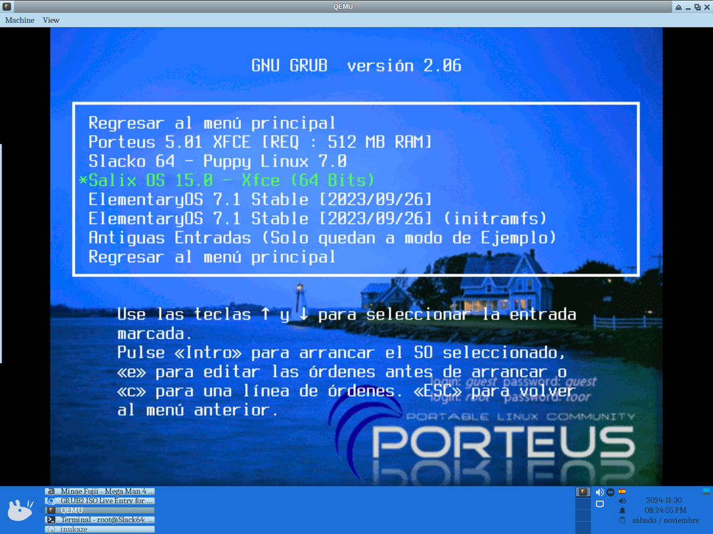This screenshot has height=534, width=713.
Task: Switch to the second workspace in pager
Action: pyautogui.click(x=583, y=503)
